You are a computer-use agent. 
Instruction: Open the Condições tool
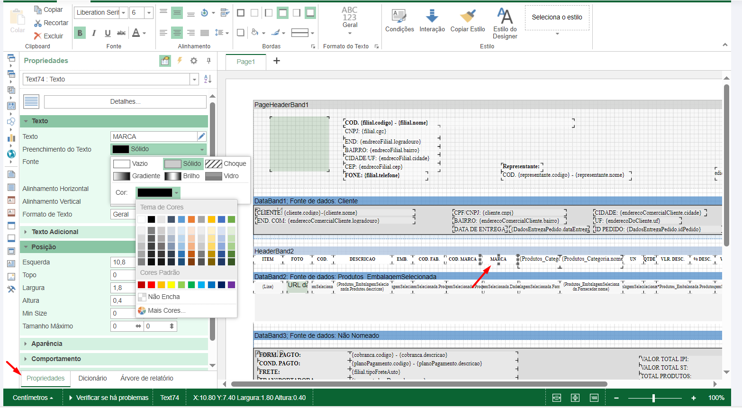399,16
